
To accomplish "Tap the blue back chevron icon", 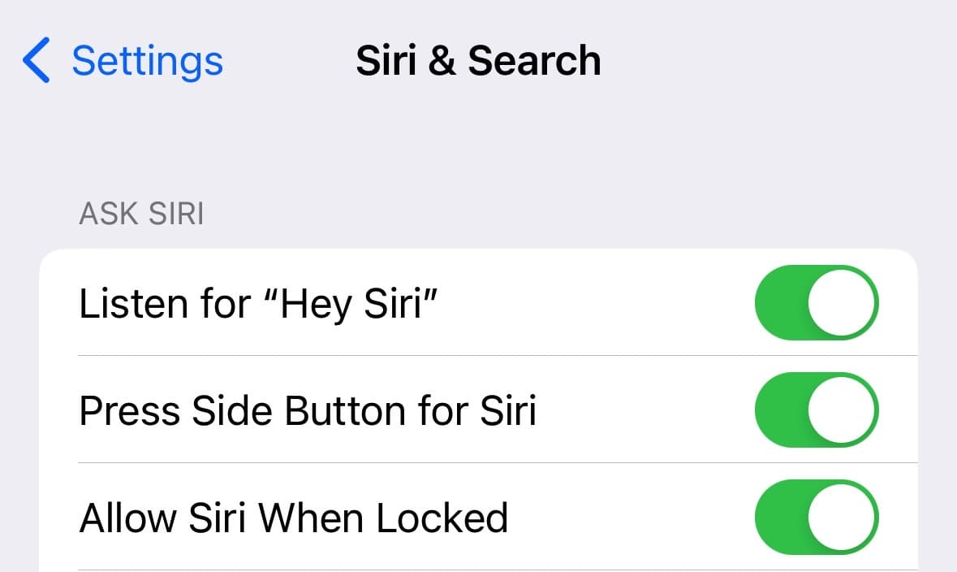I will click(37, 62).
